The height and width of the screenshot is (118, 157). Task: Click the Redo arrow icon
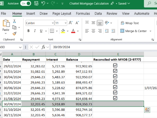click(x=53, y=3)
